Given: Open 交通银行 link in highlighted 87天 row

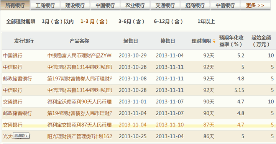Looking at the screenshot, I should point(13,125).
